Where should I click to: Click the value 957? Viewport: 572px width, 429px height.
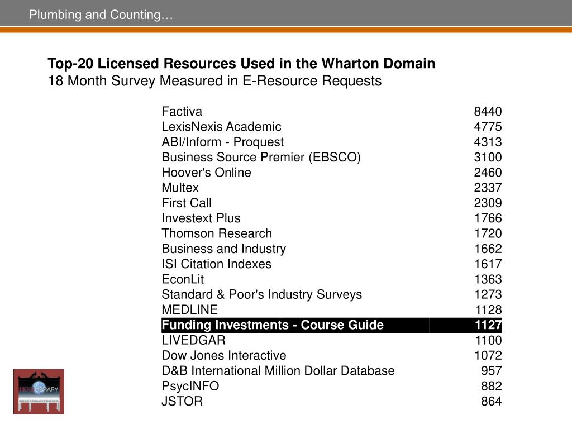point(492,371)
